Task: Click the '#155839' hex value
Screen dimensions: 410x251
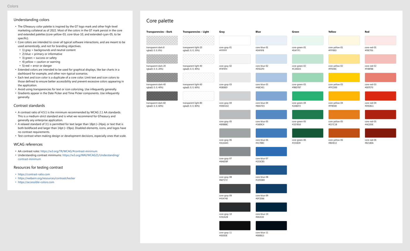Action: pyautogui.click(x=296, y=143)
